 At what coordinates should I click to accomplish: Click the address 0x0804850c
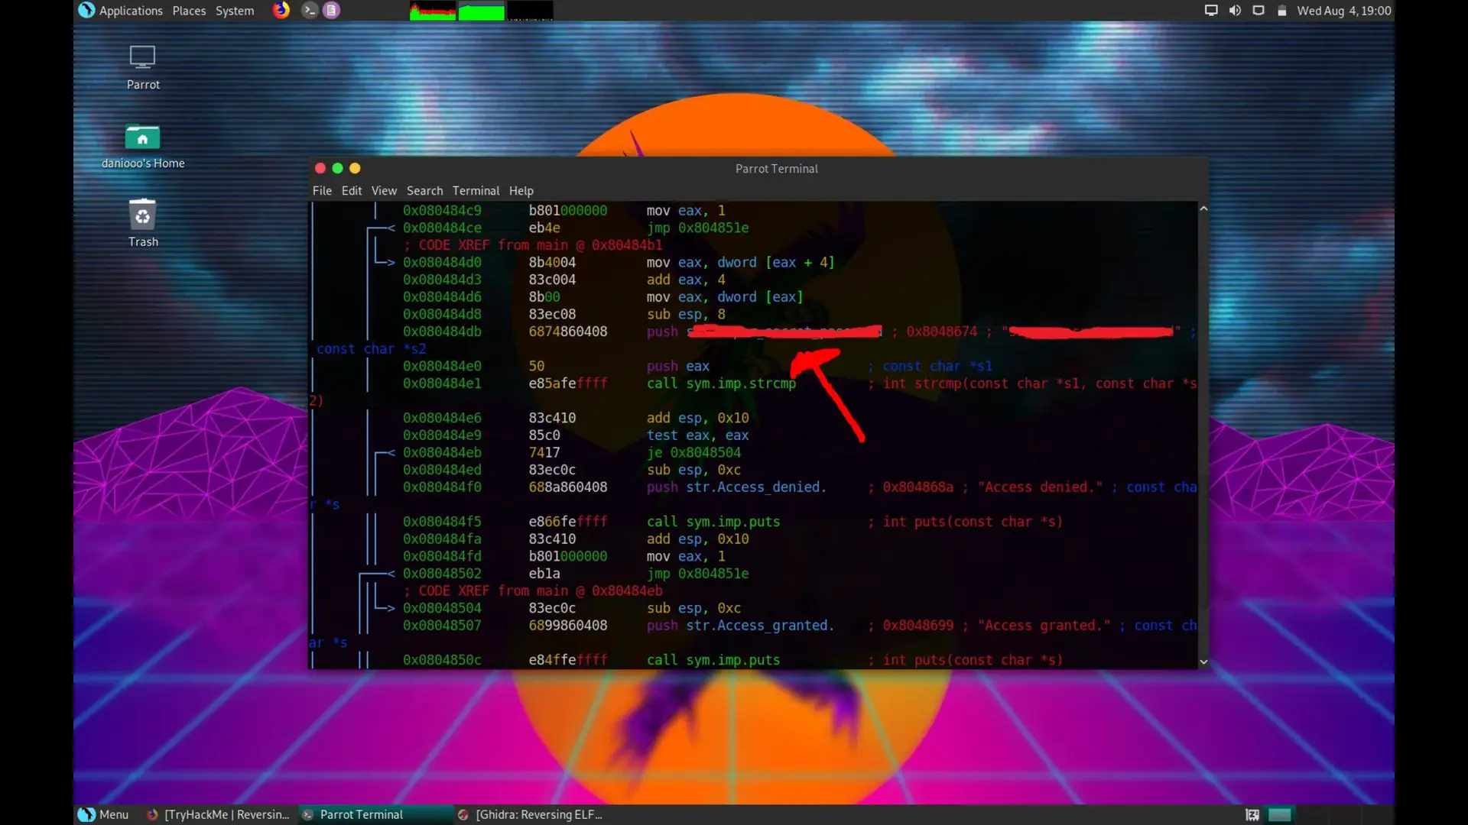(x=442, y=661)
